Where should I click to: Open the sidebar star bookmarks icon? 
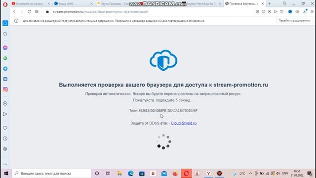click(x=5, y=34)
